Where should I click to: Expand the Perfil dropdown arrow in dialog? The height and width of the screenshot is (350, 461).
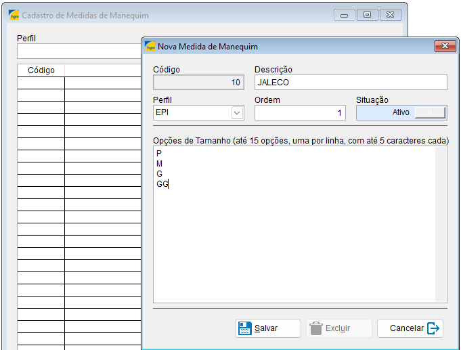[237, 113]
